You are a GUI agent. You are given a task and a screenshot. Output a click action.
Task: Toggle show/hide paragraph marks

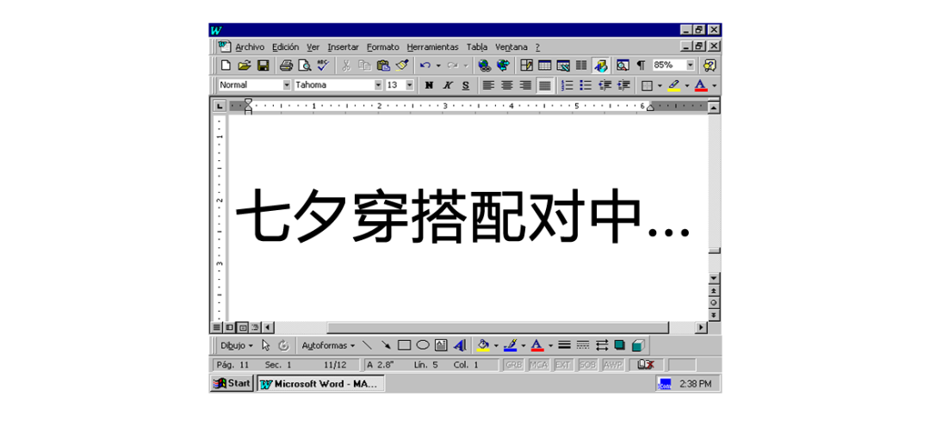[x=641, y=65]
